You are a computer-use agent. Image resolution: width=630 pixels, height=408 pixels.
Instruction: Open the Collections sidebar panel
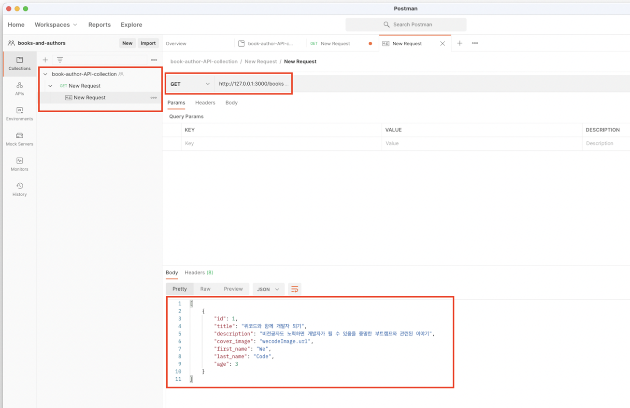pos(19,64)
